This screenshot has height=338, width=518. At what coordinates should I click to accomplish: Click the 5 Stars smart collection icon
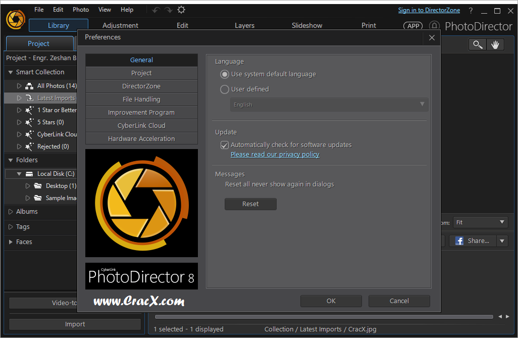(29, 122)
